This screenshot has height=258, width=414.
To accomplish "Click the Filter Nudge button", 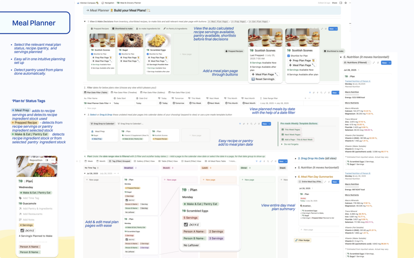I will pyautogui.click(x=303, y=240).
